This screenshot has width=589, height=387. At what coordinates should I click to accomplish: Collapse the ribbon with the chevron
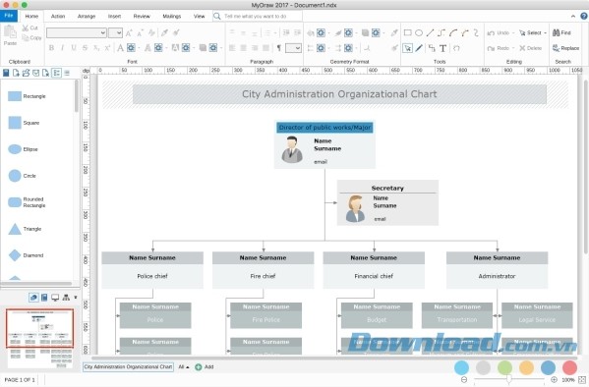click(x=573, y=16)
